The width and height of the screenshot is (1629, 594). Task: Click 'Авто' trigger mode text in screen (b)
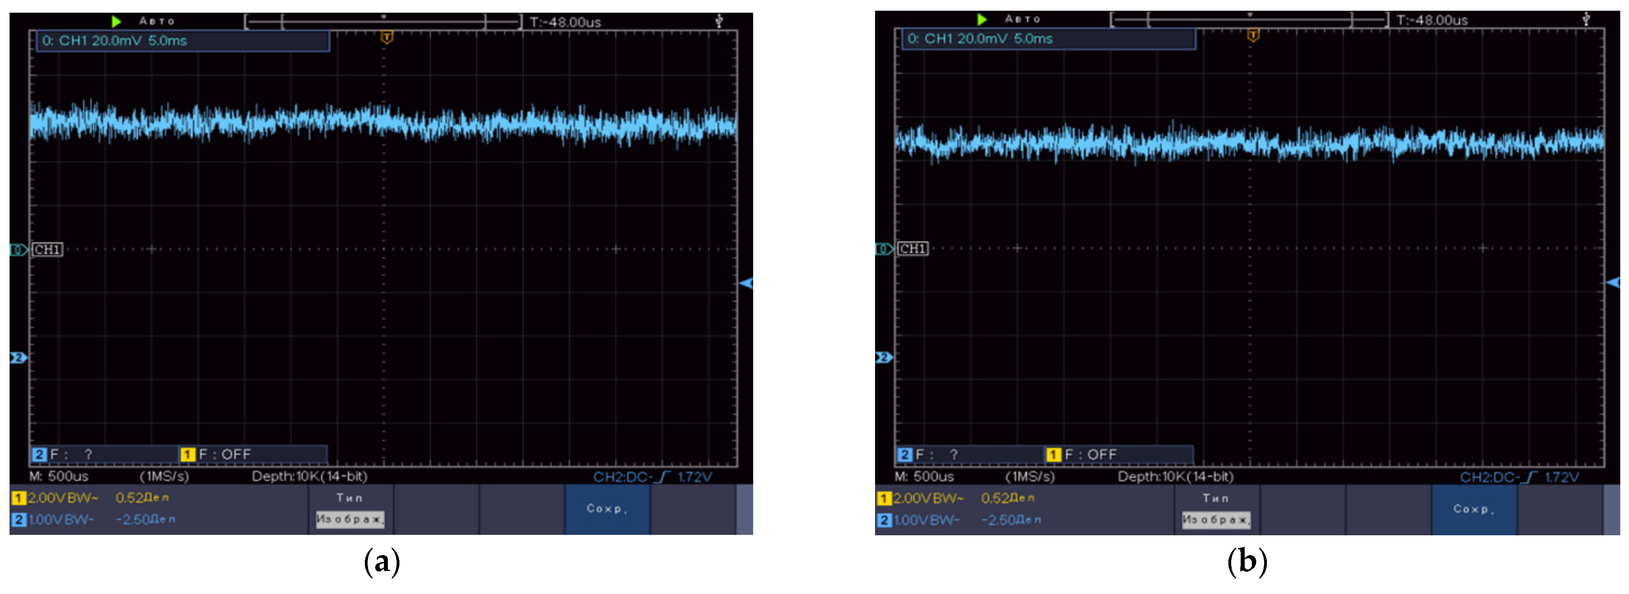pos(1023,19)
